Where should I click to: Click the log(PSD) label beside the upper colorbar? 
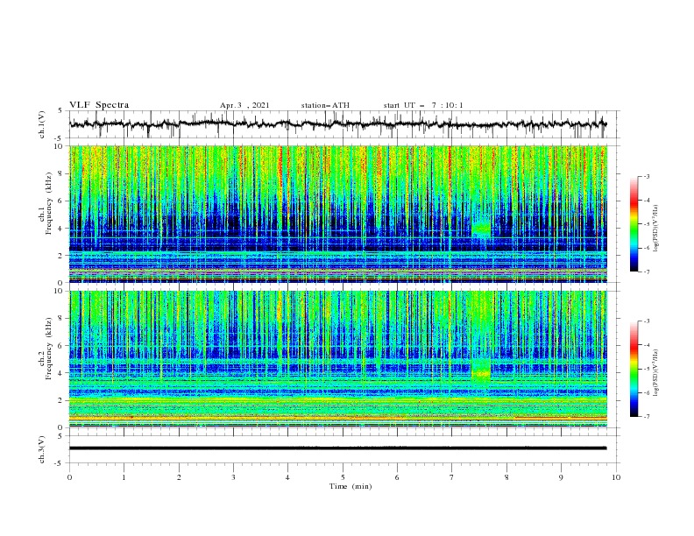[655, 229]
